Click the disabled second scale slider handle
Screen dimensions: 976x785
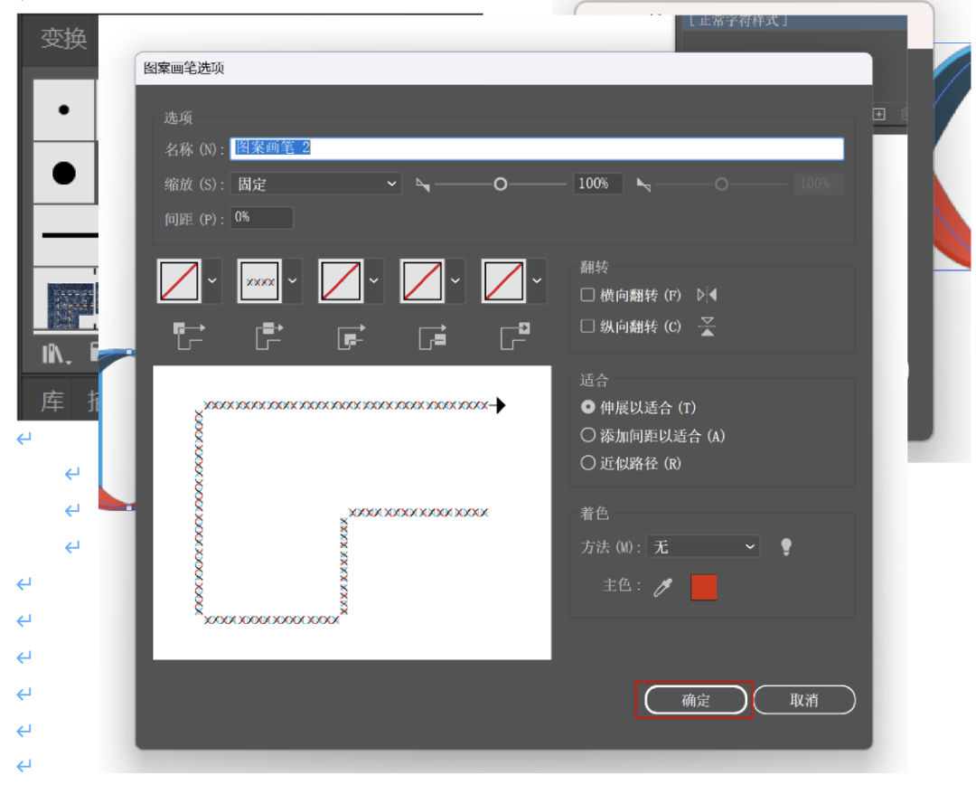(x=721, y=184)
